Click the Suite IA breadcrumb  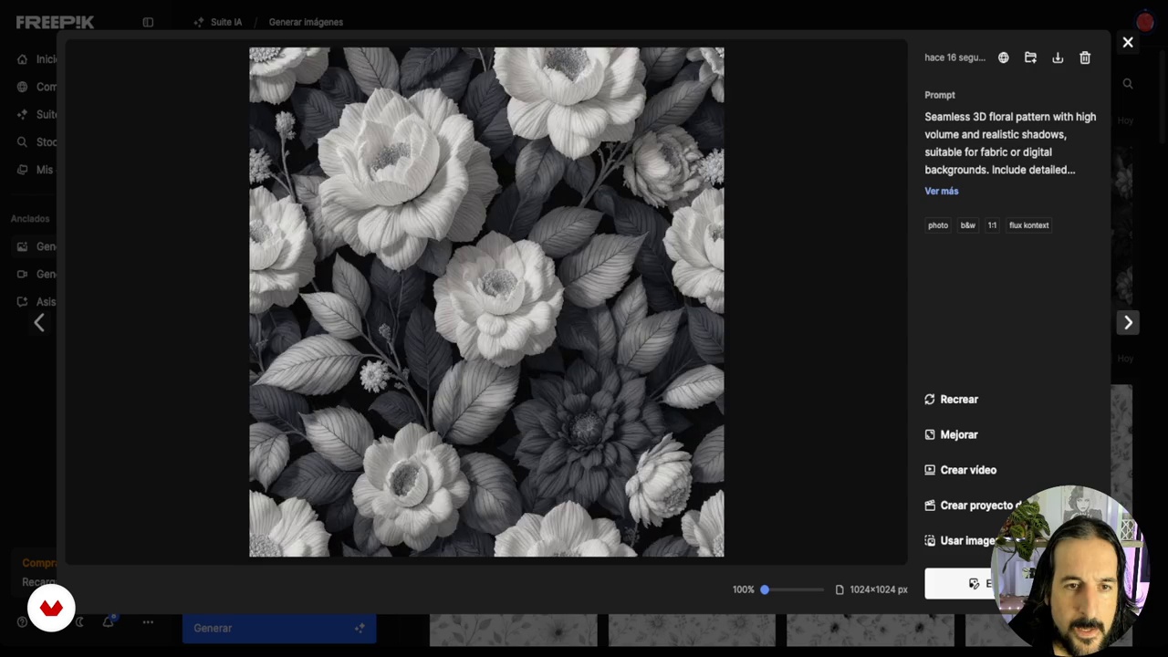click(225, 22)
